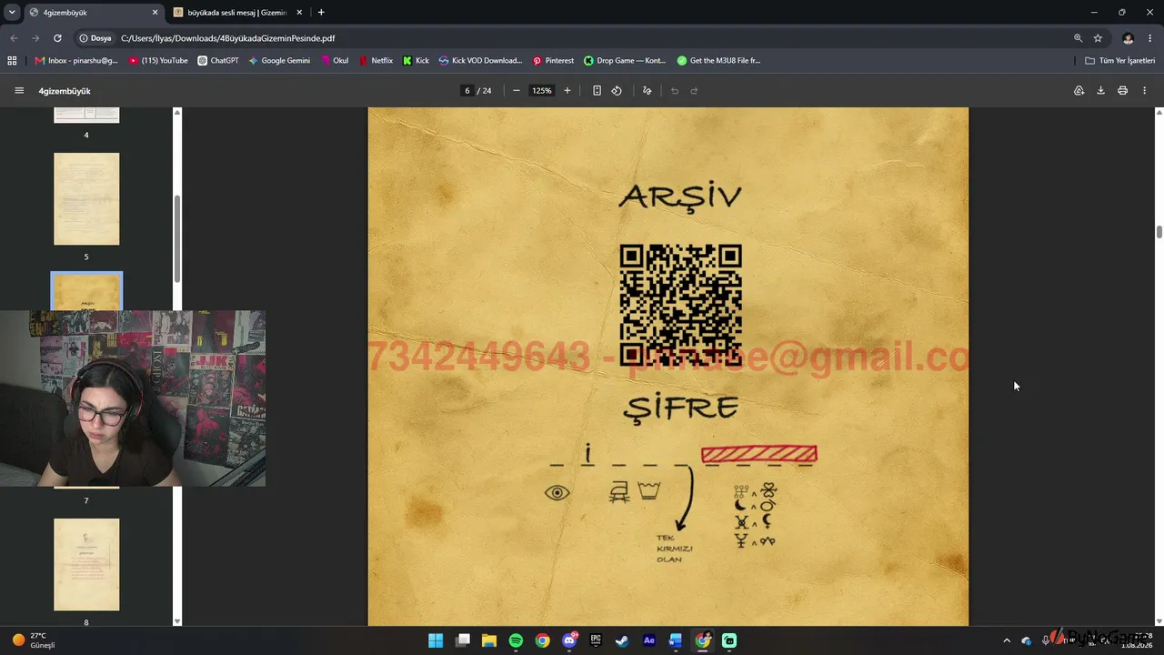
Task: Switch to the büyükada sesli mesaj tab
Action: click(x=237, y=13)
